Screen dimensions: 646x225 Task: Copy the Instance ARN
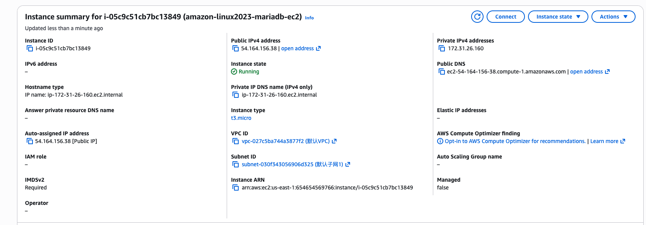click(236, 187)
